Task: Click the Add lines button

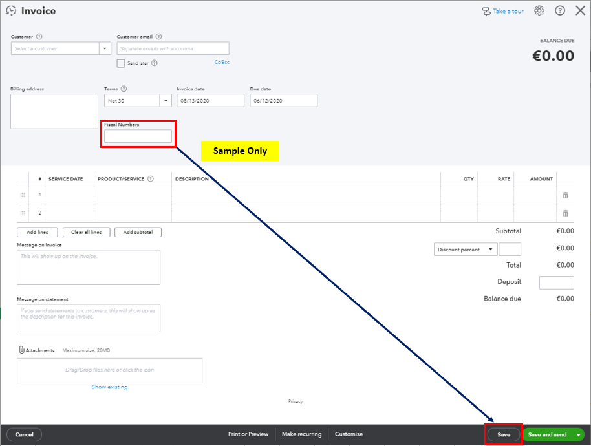Action: 38,232
